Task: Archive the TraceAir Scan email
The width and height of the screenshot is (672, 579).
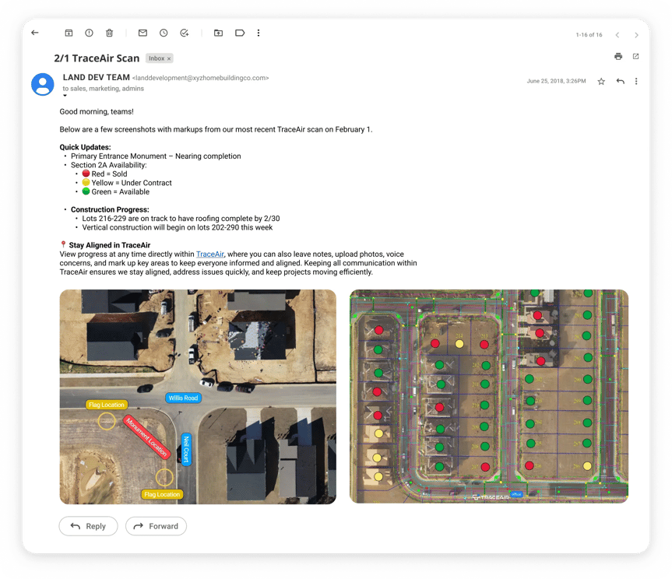Action: [70, 33]
